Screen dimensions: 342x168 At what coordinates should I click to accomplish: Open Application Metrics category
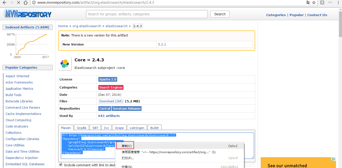point(19,89)
